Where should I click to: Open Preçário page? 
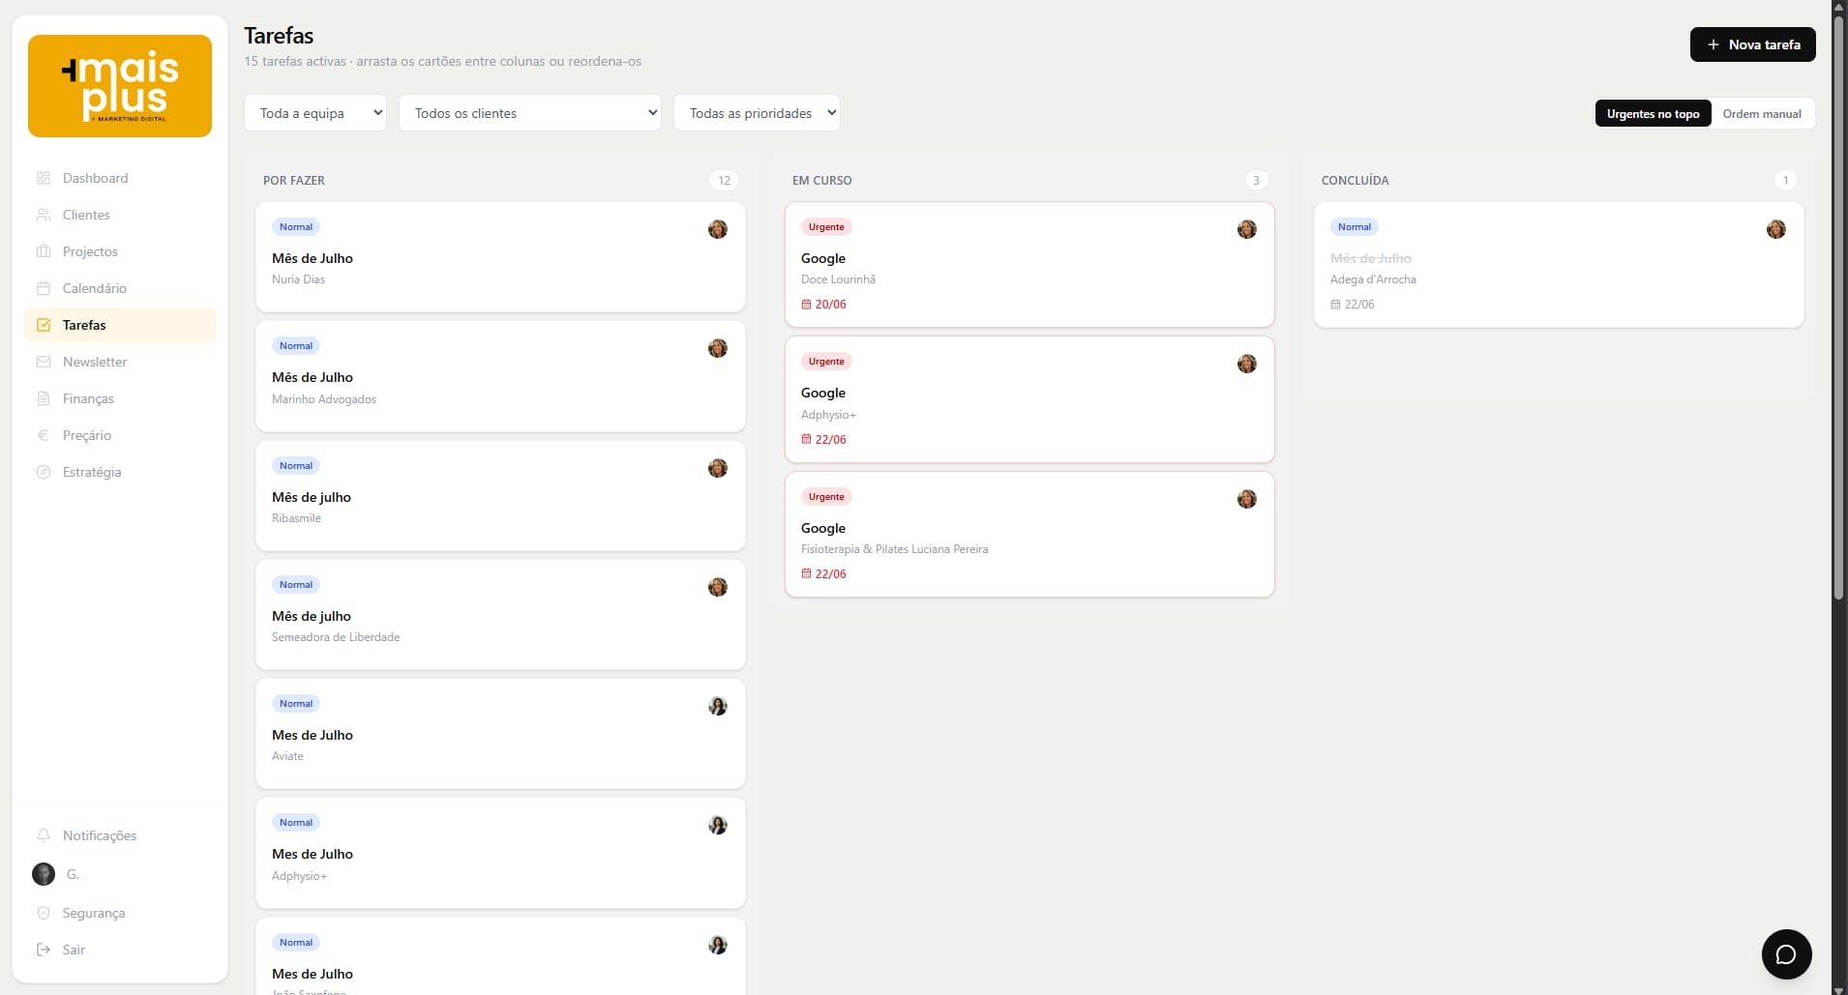point(120,435)
